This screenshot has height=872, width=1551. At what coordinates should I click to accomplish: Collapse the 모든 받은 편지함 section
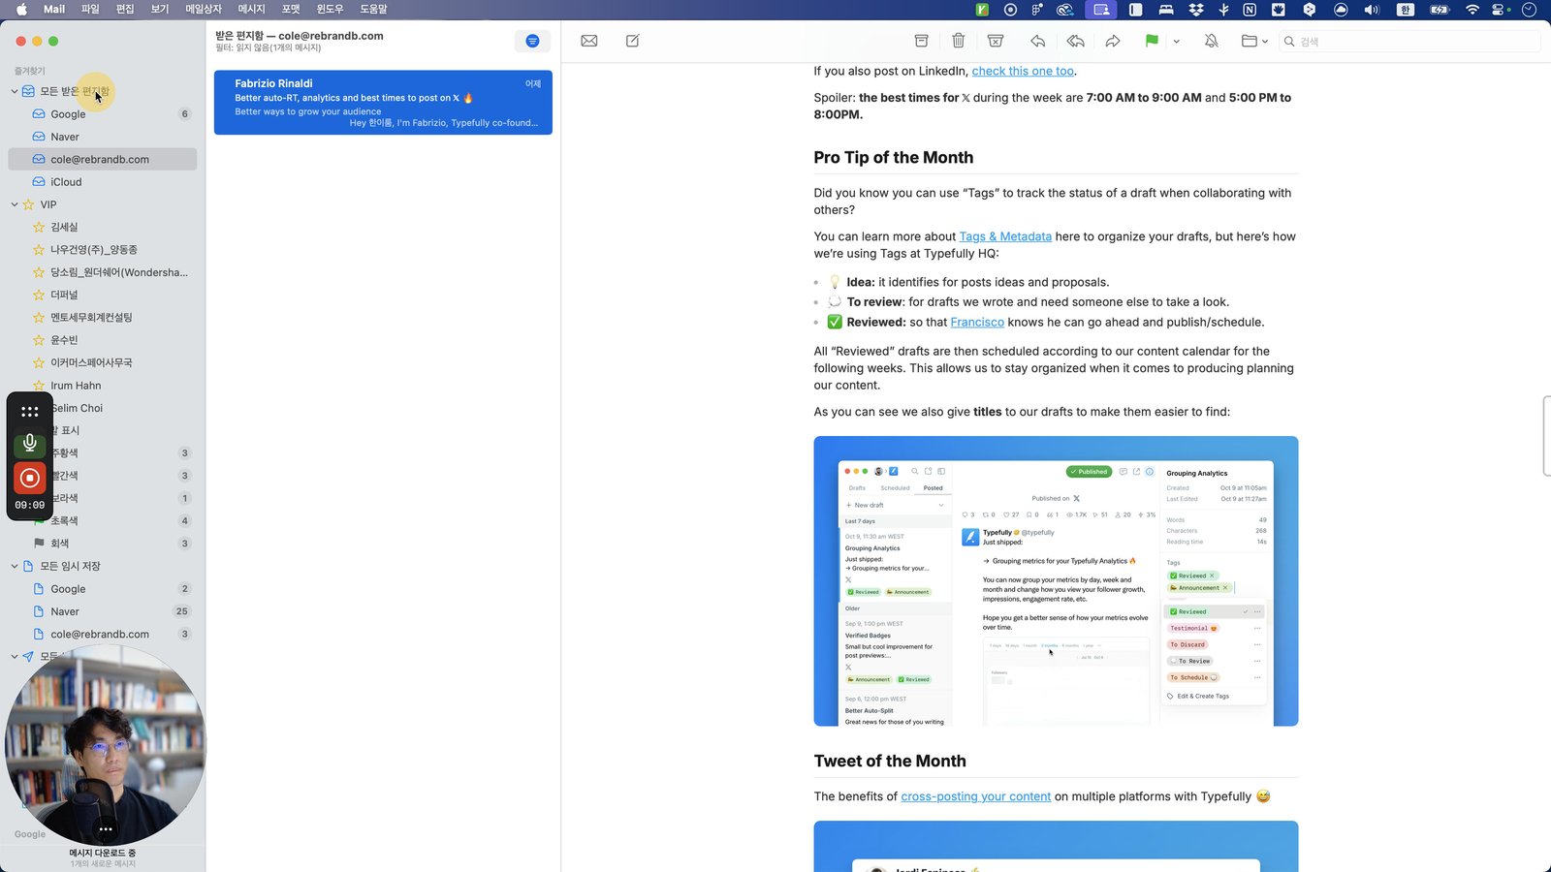pos(15,91)
